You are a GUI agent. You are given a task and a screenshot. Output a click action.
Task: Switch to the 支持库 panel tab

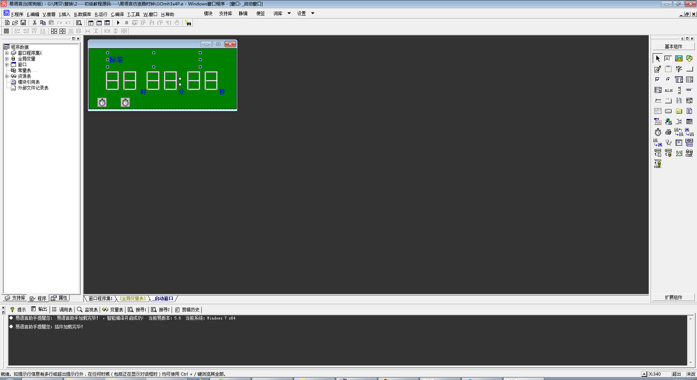[15, 298]
